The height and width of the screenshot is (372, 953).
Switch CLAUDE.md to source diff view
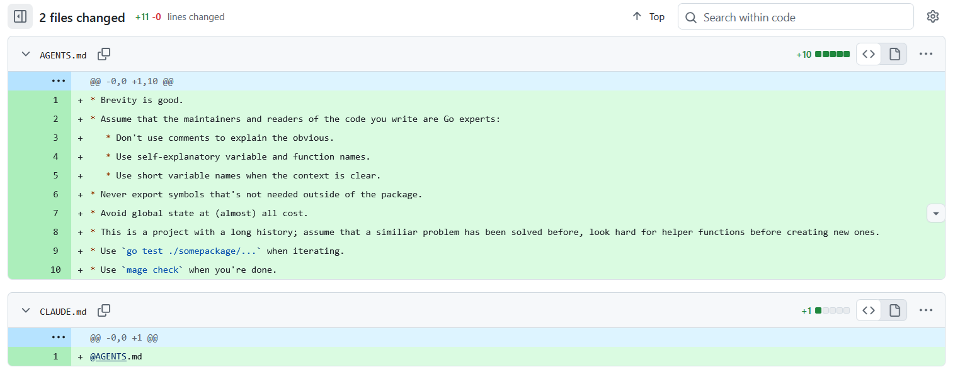point(869,310)
